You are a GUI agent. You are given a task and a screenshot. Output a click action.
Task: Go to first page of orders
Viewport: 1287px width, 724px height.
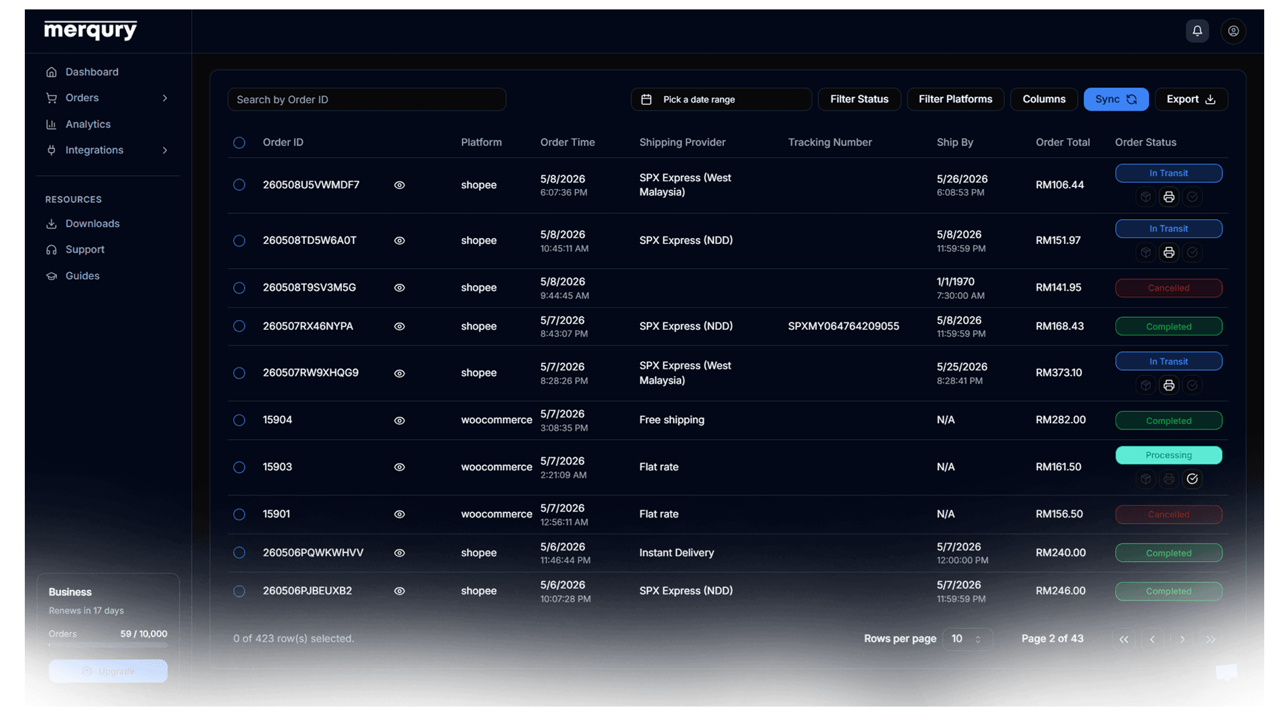(1124, 640)
